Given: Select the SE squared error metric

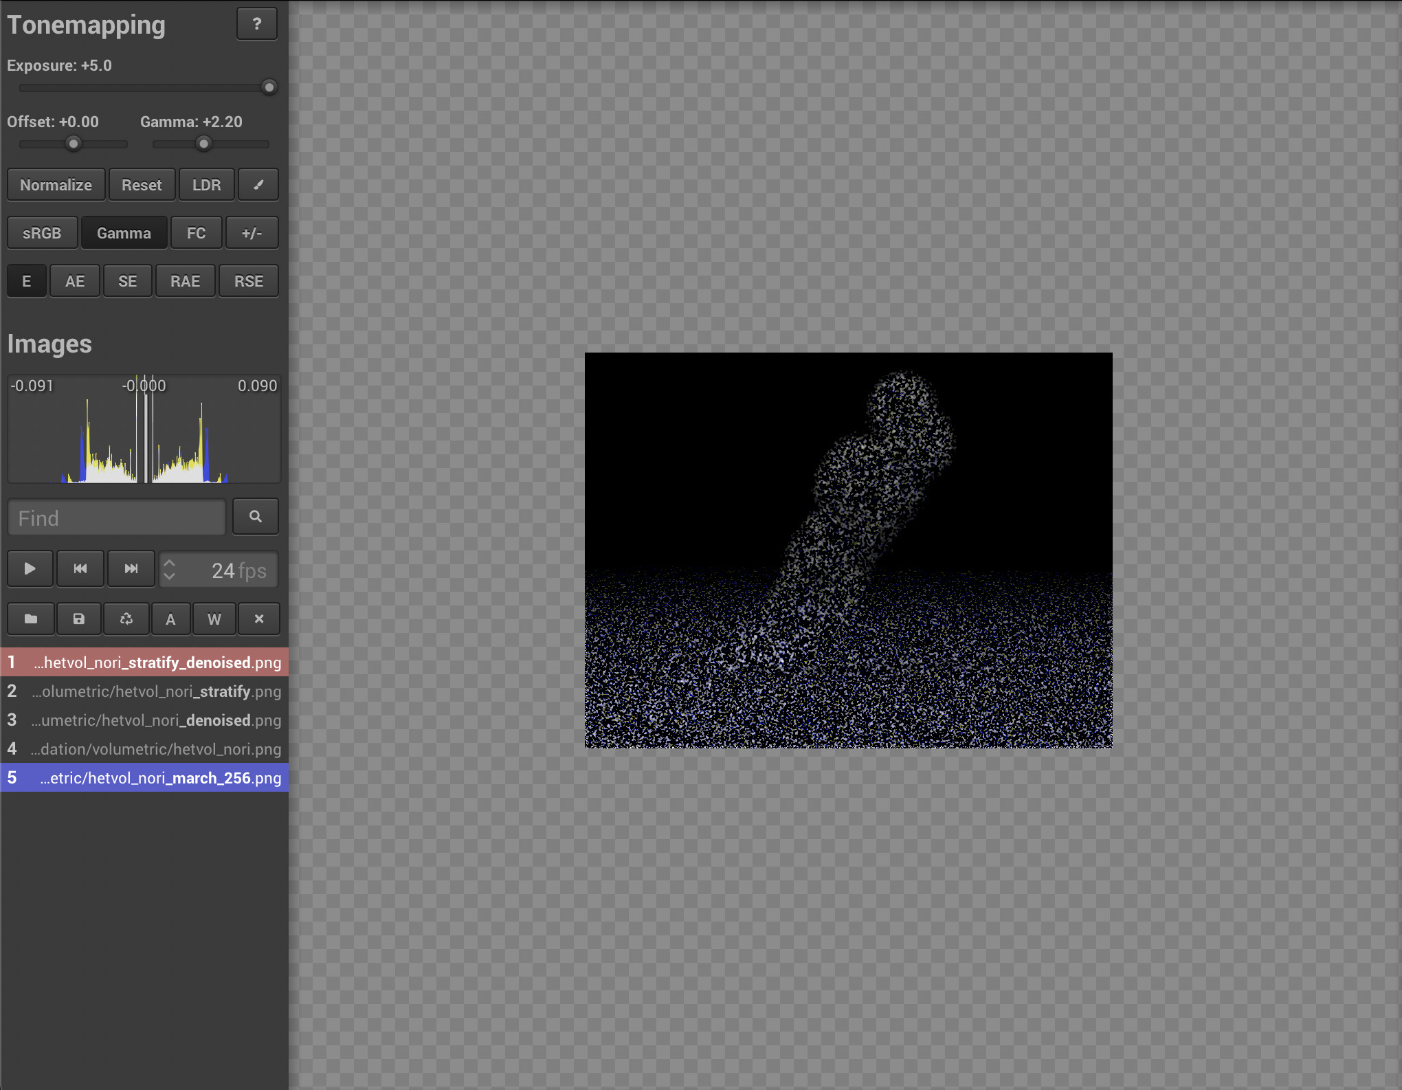Looking at the screenshot, I should point(128,281).
